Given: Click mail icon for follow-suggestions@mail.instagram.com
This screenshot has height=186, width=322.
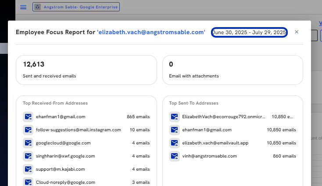Looking at the screenshot, I should point(28,130).
